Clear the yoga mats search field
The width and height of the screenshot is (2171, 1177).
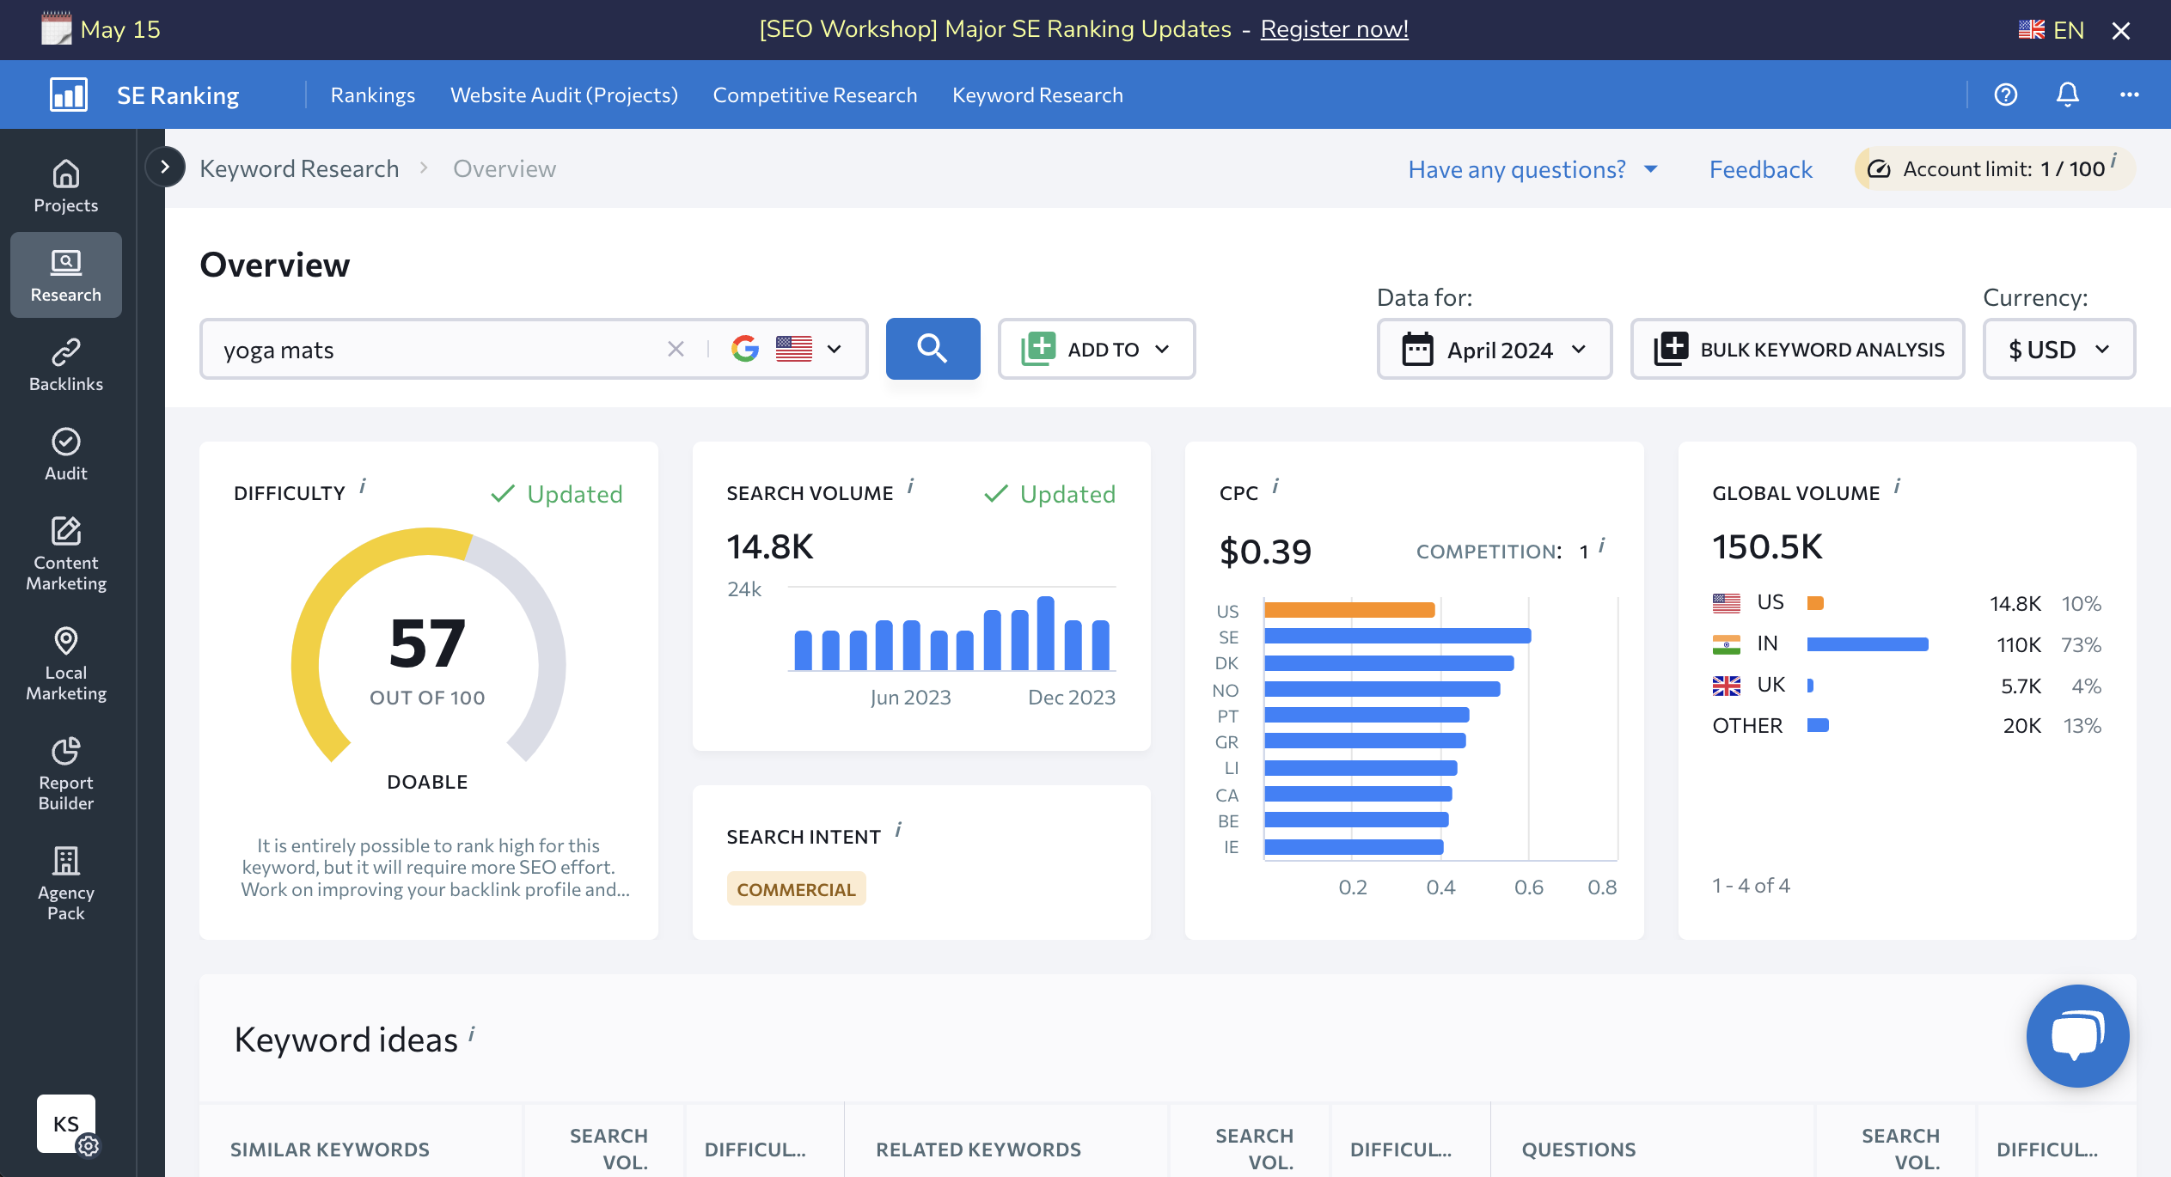pyautogui.click(x=676, y=349)
